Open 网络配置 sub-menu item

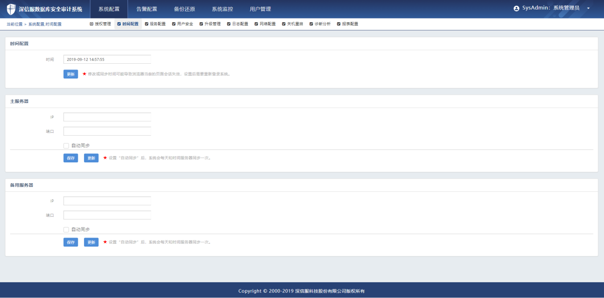265,24
